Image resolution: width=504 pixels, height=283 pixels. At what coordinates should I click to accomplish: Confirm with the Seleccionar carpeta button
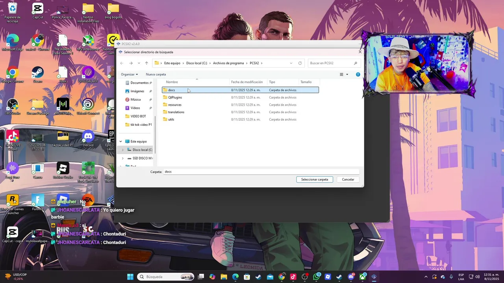(x=315, y=179)
